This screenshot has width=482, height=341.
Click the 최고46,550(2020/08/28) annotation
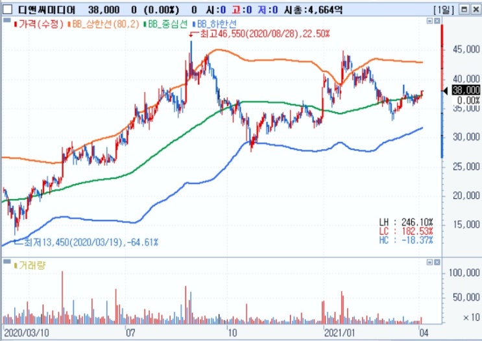click(265, 34)
